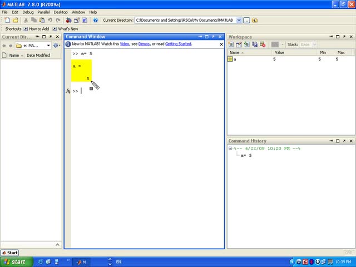Go back in Current Directory browser

tap(4, 46)
